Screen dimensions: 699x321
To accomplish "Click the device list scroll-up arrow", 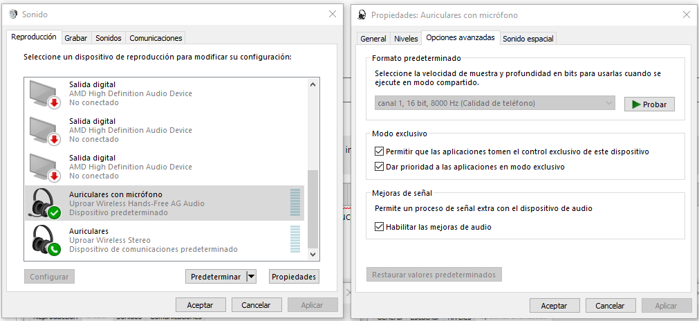I will tap(313, 84).
